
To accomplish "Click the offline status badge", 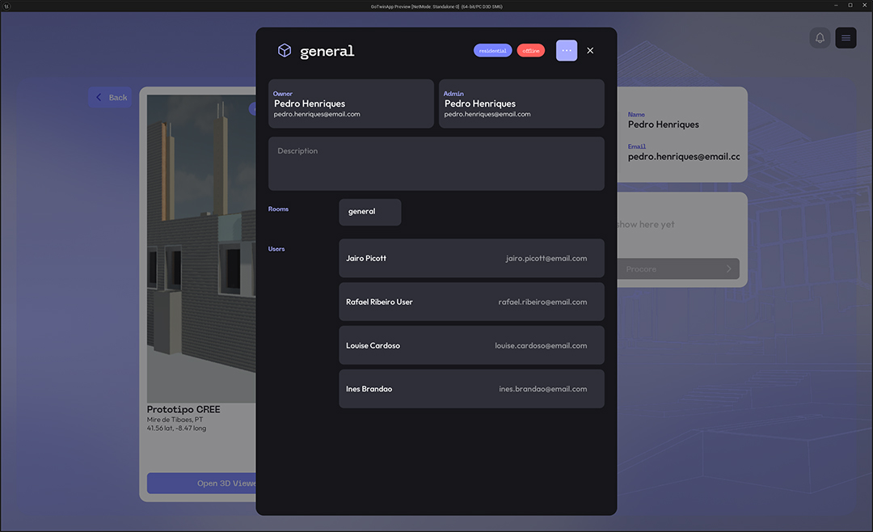I will pos(531,51).
